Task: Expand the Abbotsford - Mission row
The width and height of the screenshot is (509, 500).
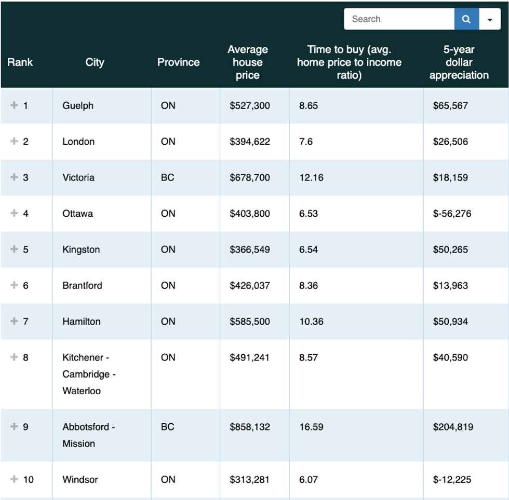Action: click(14, 426)
